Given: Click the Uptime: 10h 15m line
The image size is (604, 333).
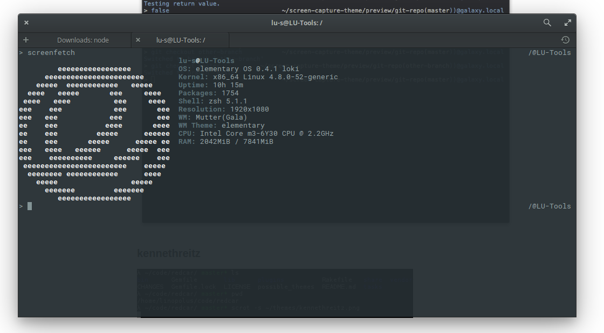Looking at the screenshot, I should tap(211, 85).
